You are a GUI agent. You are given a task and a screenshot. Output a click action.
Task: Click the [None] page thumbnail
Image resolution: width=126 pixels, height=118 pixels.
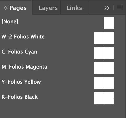[109, 23]
